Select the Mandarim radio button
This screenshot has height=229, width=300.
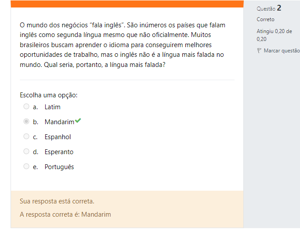[26, 122]
